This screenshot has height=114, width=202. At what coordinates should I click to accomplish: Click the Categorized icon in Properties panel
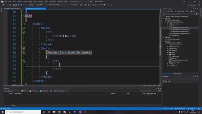coord(163,81)
